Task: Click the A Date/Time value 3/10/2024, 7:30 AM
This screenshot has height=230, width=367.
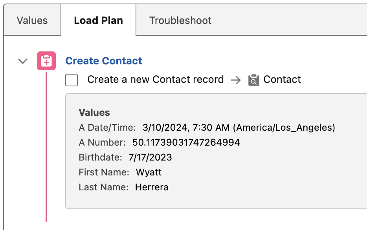Action: point(239,128)
